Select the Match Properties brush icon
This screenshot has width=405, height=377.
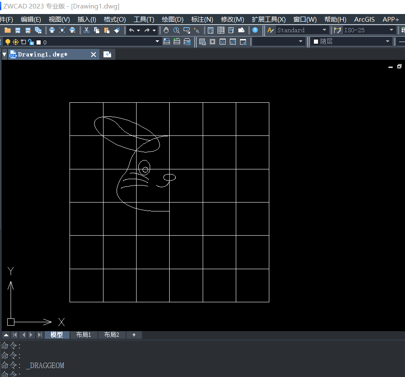(x=117, y=30)
